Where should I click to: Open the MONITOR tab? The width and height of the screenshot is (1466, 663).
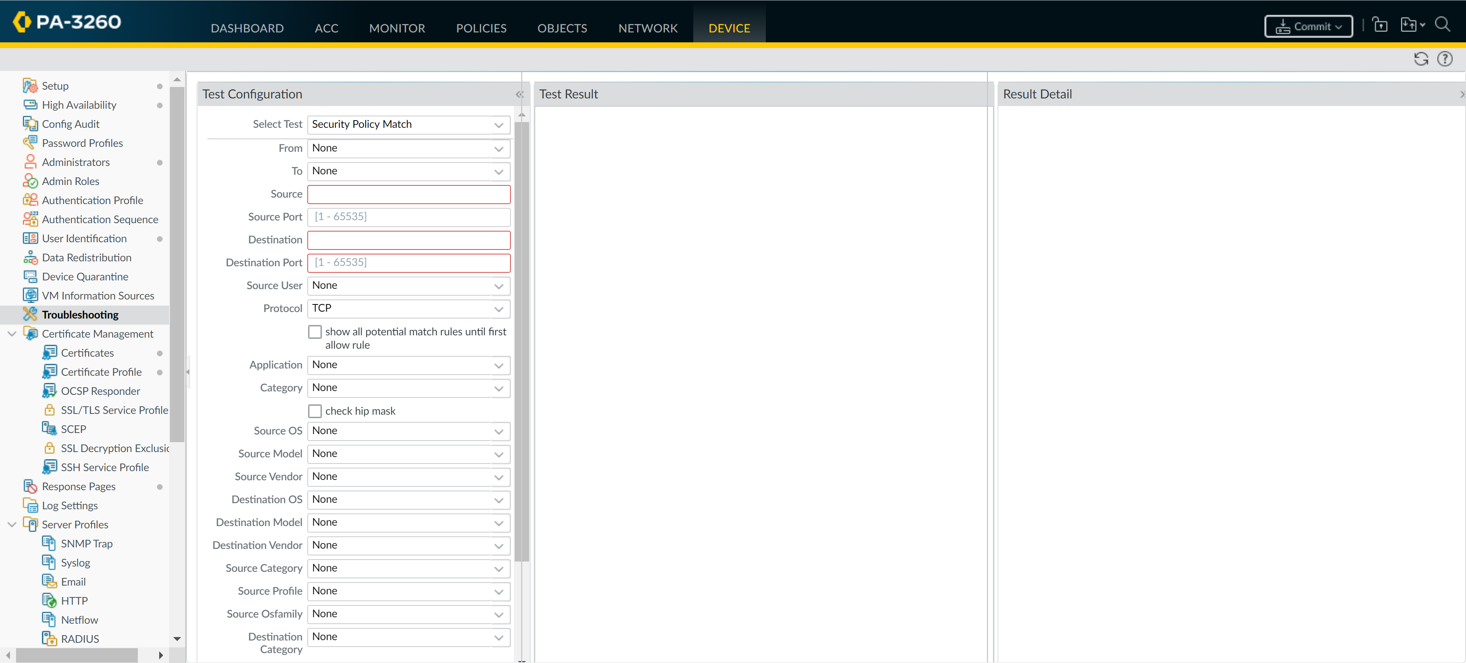(397, 28)
